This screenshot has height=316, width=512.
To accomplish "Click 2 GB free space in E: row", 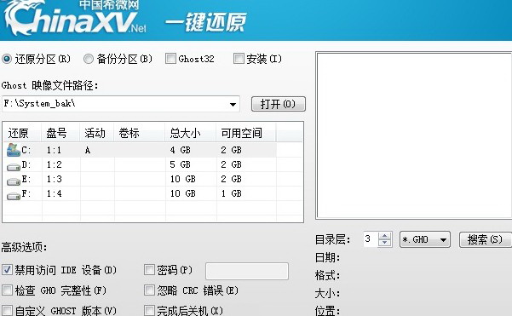I will point(232,179).
